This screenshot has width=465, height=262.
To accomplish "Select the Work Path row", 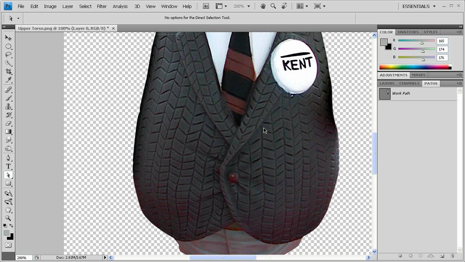I will coord(417,94).
